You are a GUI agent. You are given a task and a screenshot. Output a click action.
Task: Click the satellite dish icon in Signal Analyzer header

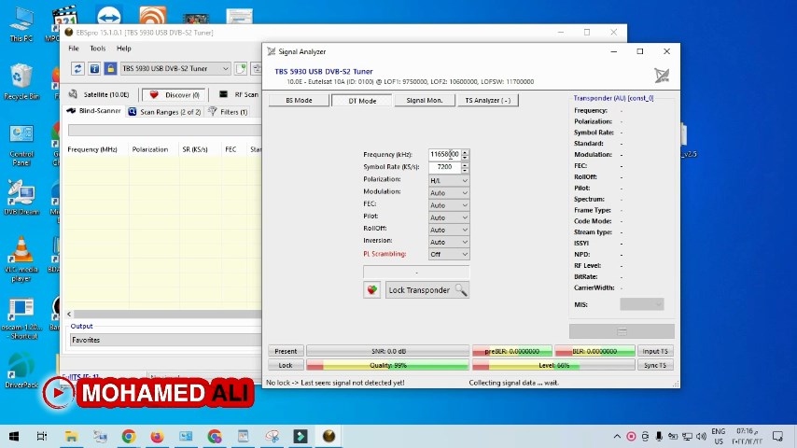click(x=662, y=76)
